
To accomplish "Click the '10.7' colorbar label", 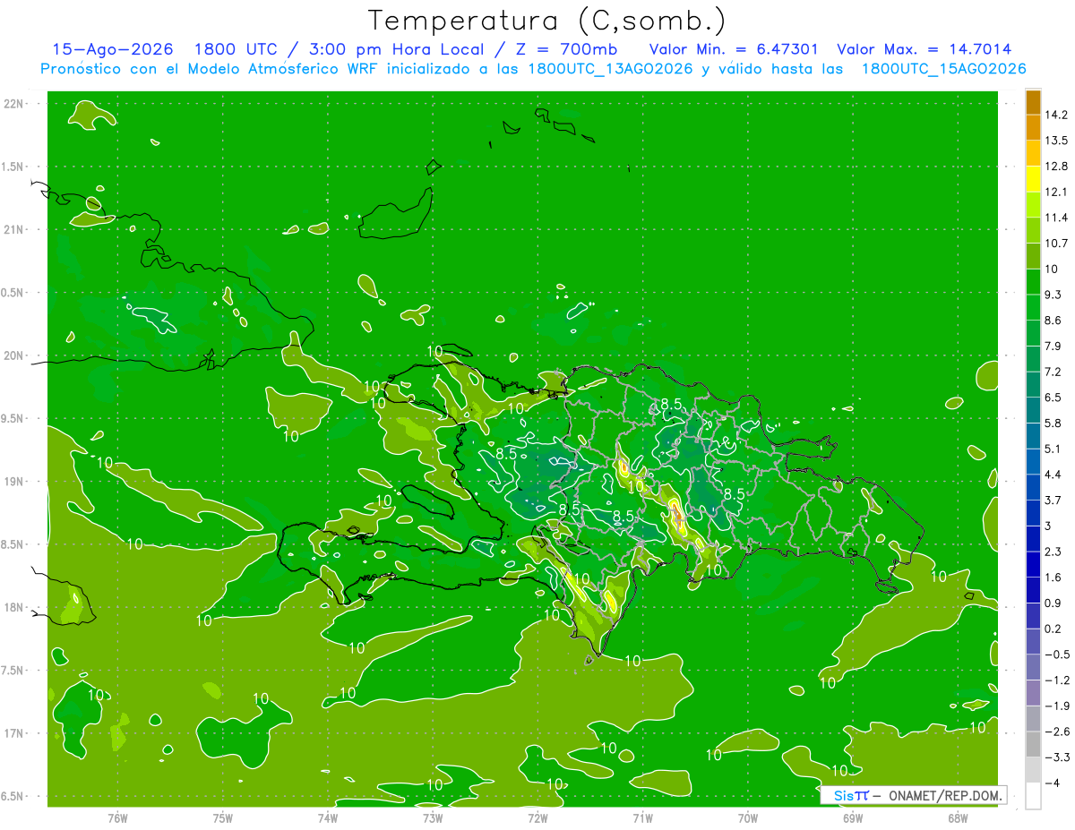I will pos(1056,244).
